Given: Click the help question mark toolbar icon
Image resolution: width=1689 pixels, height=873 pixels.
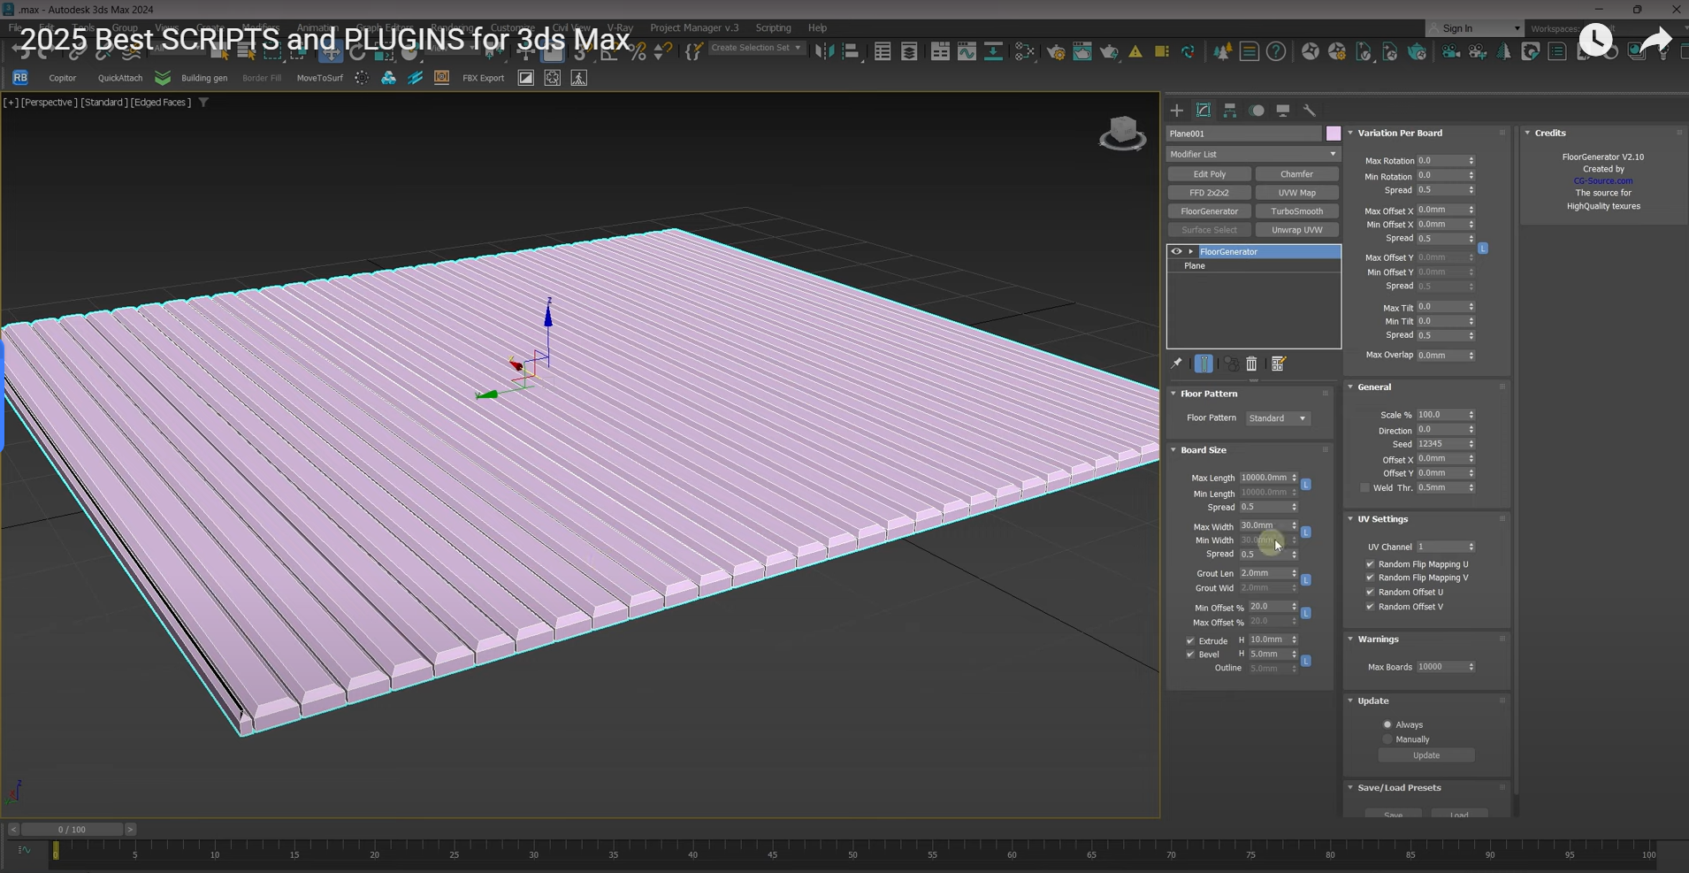Looking at the screenshot, I should 1276,51.
